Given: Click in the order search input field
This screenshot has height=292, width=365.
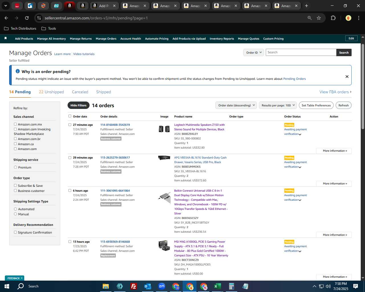Looking at the screenshot, I should (301, 52).
